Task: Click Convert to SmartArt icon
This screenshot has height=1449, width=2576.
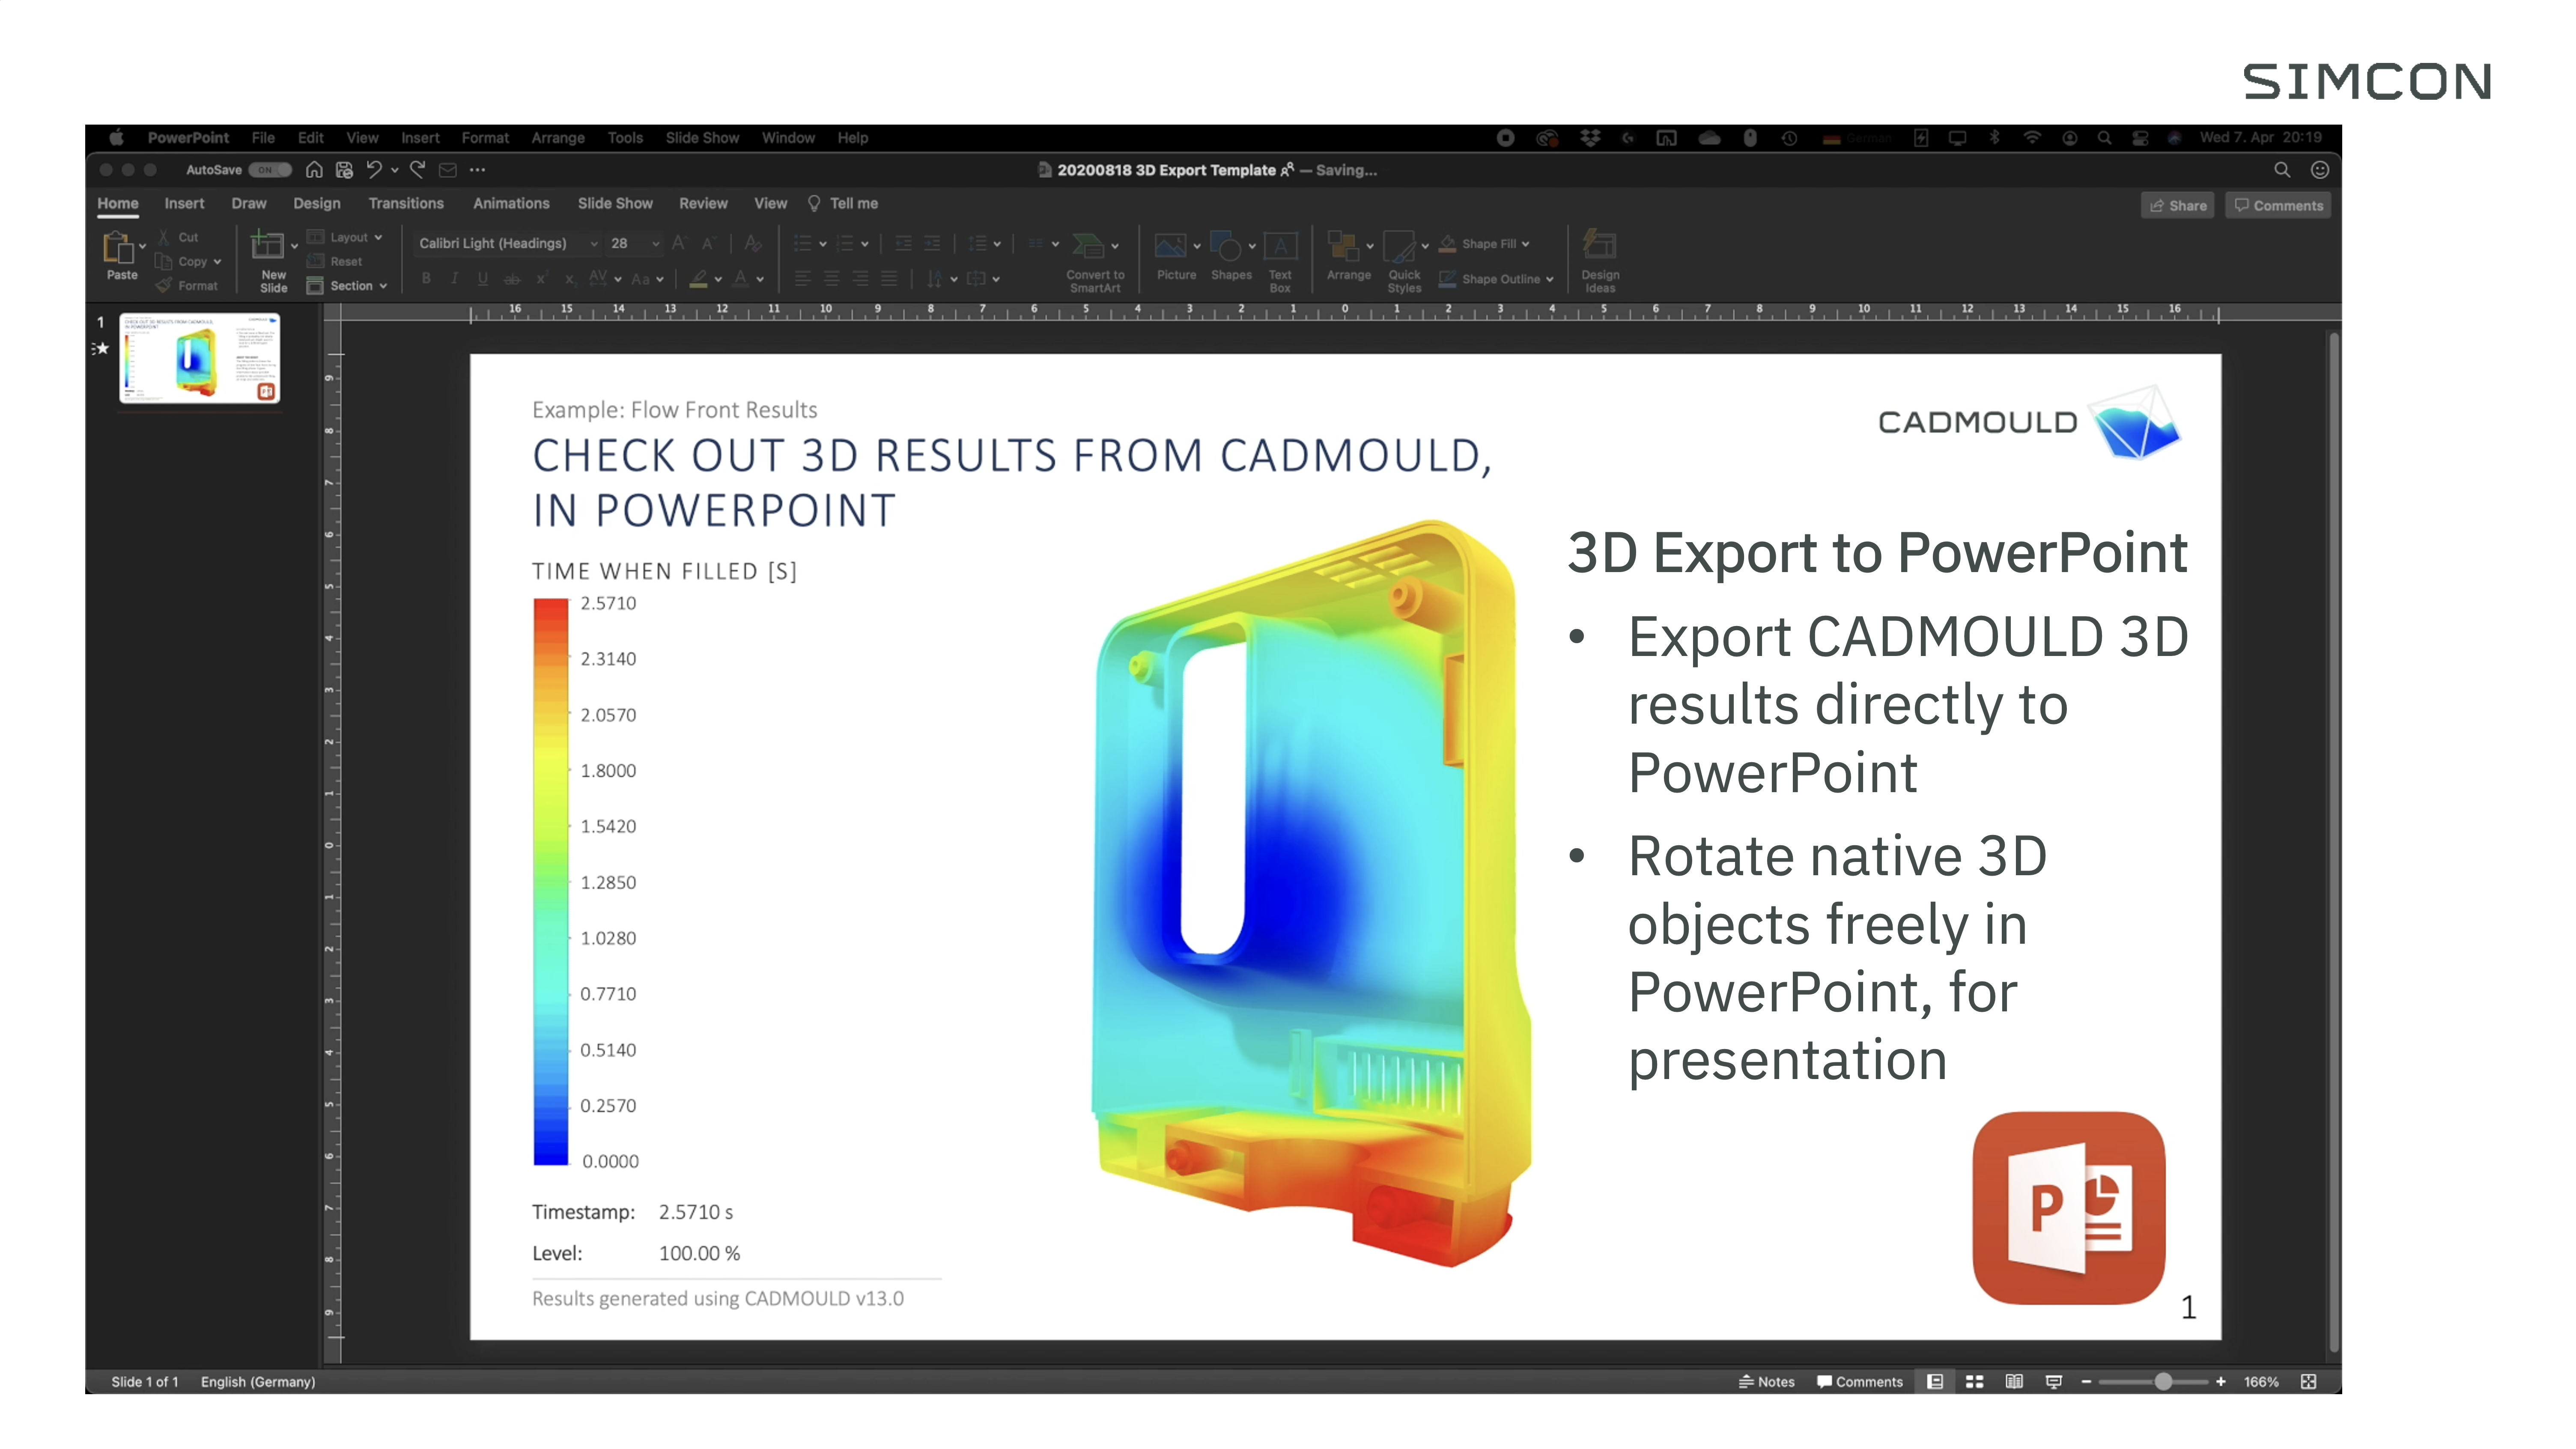Action: (x=1088, y=247)
